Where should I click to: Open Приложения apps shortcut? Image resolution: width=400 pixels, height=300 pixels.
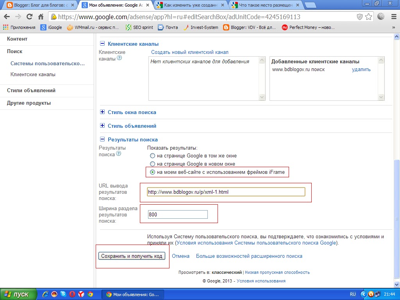pos(19,27)
